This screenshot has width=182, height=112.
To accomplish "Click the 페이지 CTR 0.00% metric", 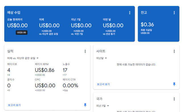I will point(70,85).
